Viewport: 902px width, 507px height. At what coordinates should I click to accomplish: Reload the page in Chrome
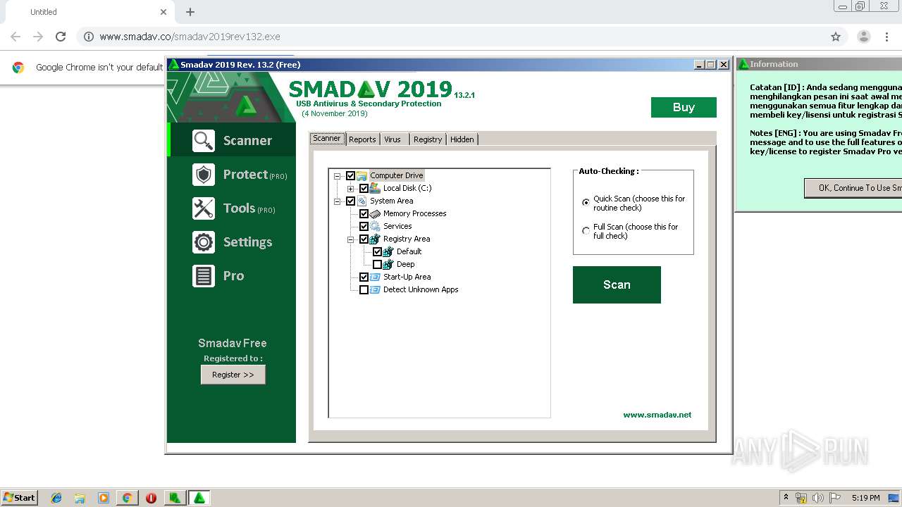pyautogui.click(x=61, y=37)
